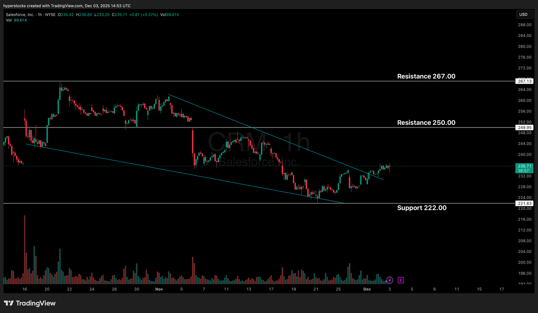Click the green 235.71 current price label
538x313 pixels.
(525, 168)
